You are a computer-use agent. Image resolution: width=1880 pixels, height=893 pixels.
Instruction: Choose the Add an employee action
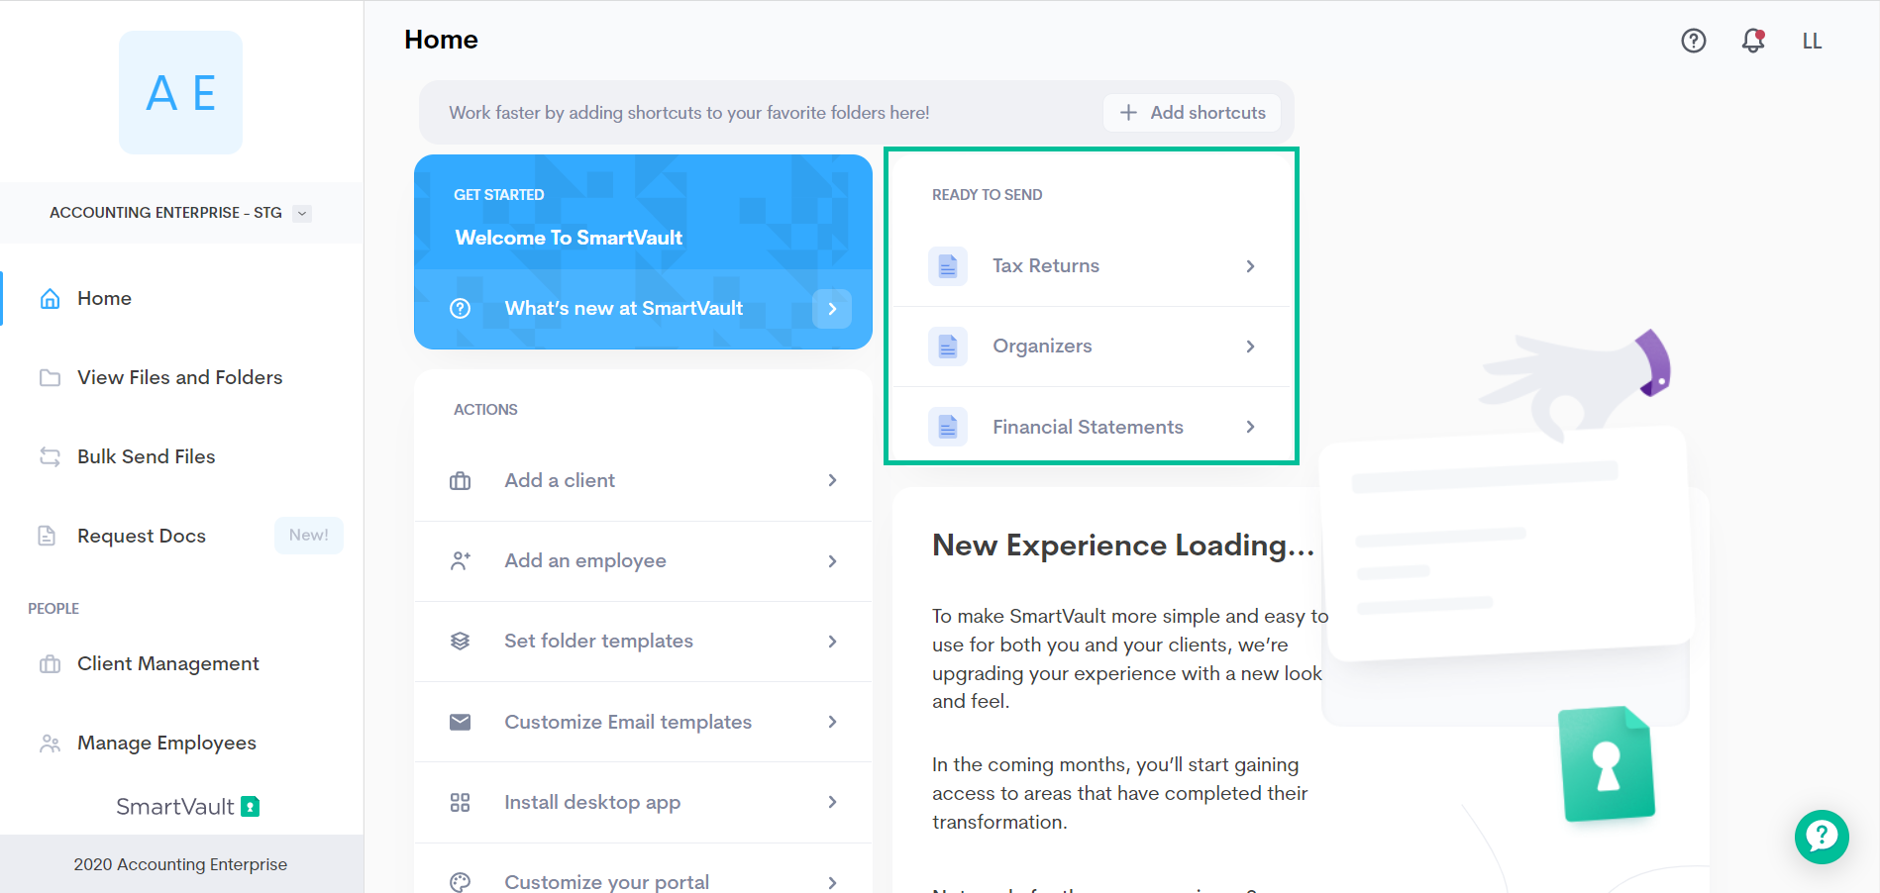click(584, 560)
